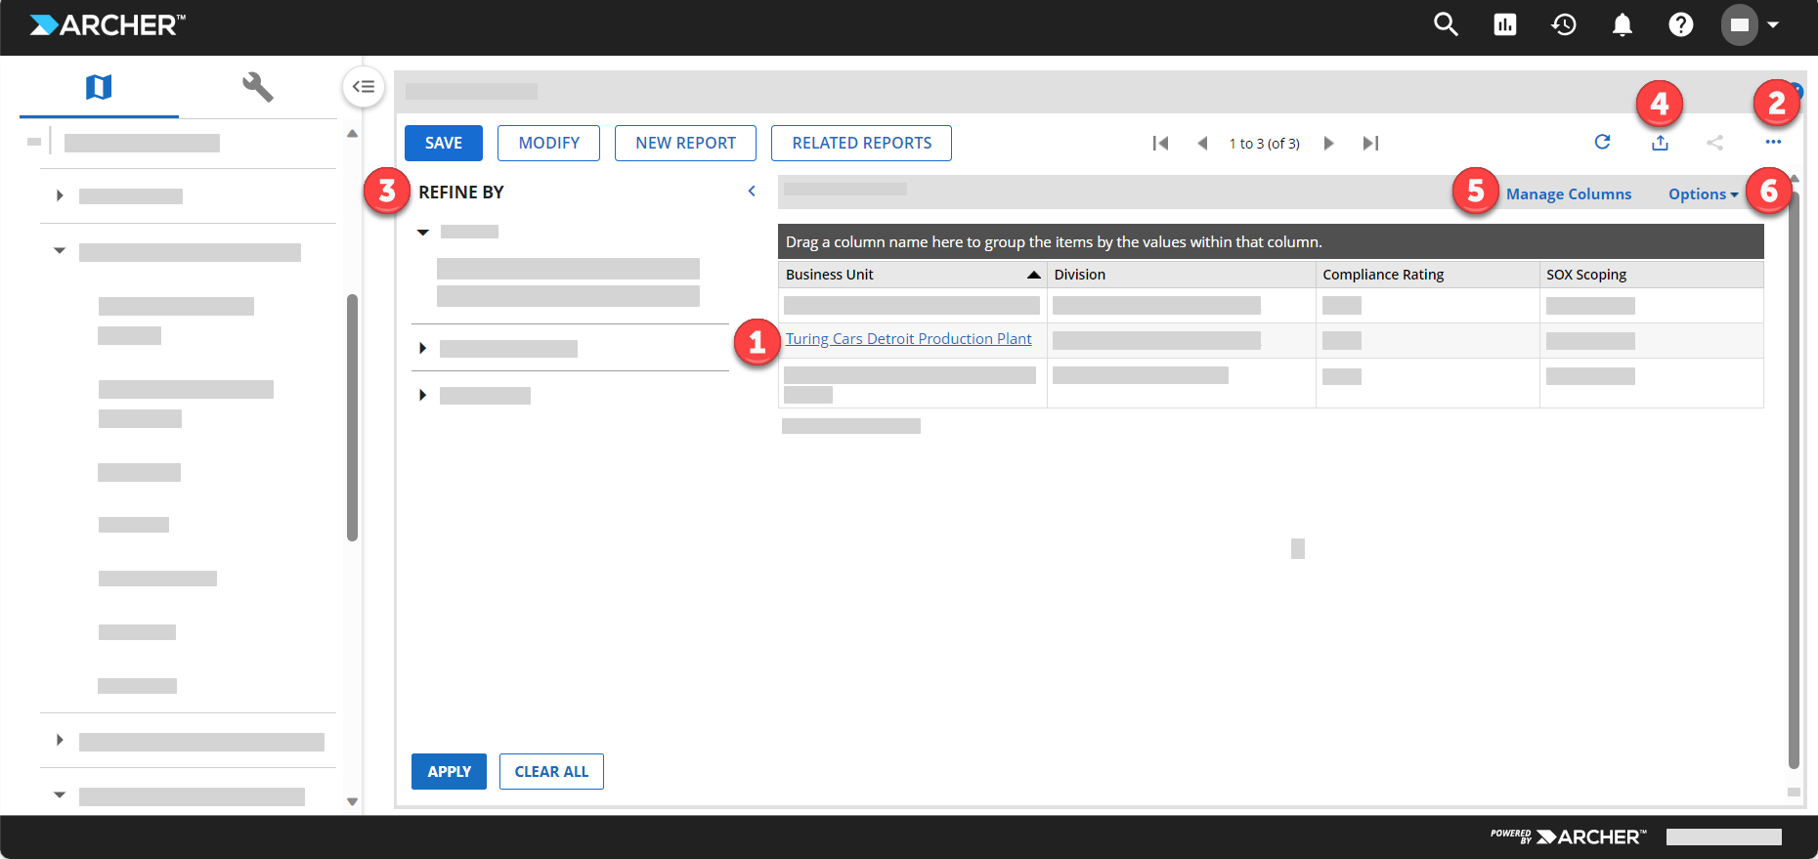Open the global search magnifier icon

pyautogui.click(x=1446, y=24)
